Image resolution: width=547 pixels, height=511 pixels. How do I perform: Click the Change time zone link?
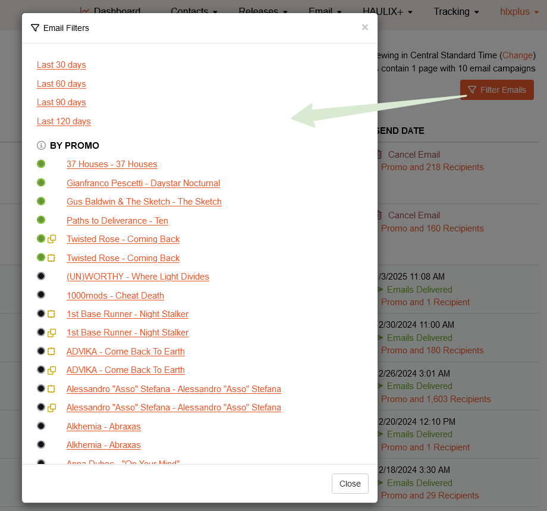(517, 55)
